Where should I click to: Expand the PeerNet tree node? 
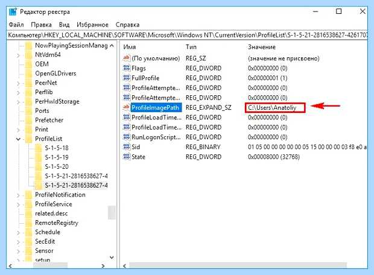[18, 83]
